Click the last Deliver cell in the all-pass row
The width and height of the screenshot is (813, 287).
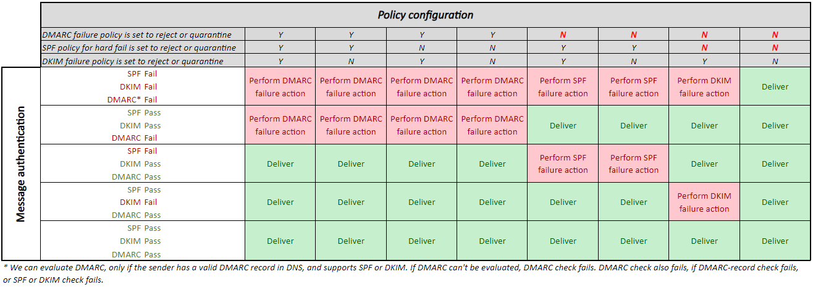[x=775, y=241]
